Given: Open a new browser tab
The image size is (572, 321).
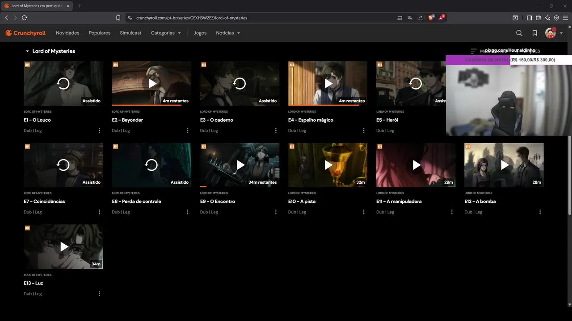Looking at the screenshot, I should coord(79,6).
